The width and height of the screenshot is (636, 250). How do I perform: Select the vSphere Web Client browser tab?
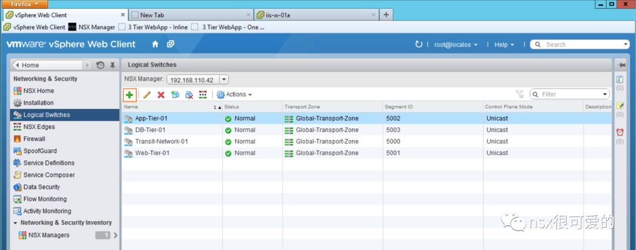[x=65, y=15]
